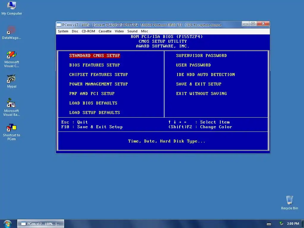Select the Microsoft Visual Ba... shortcut icon
Screen dimensions: 304x228
[x=12, y=107]
